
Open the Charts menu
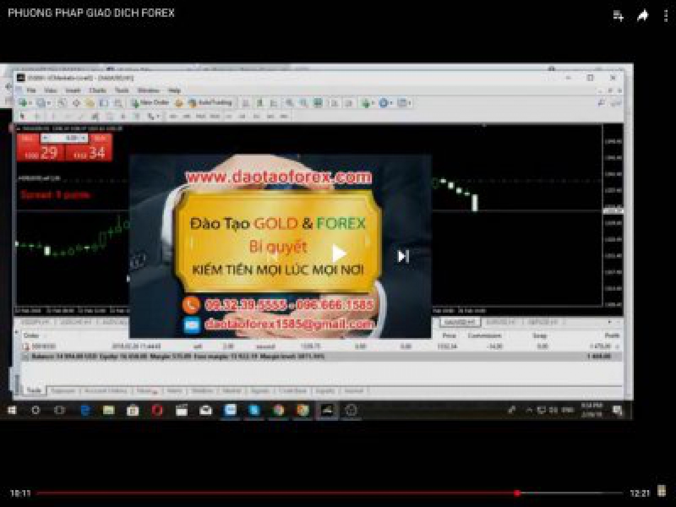point(98,90)
